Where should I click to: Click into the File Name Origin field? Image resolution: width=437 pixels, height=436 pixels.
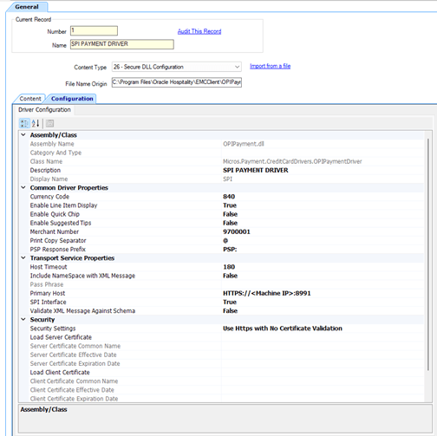(177, 82)
